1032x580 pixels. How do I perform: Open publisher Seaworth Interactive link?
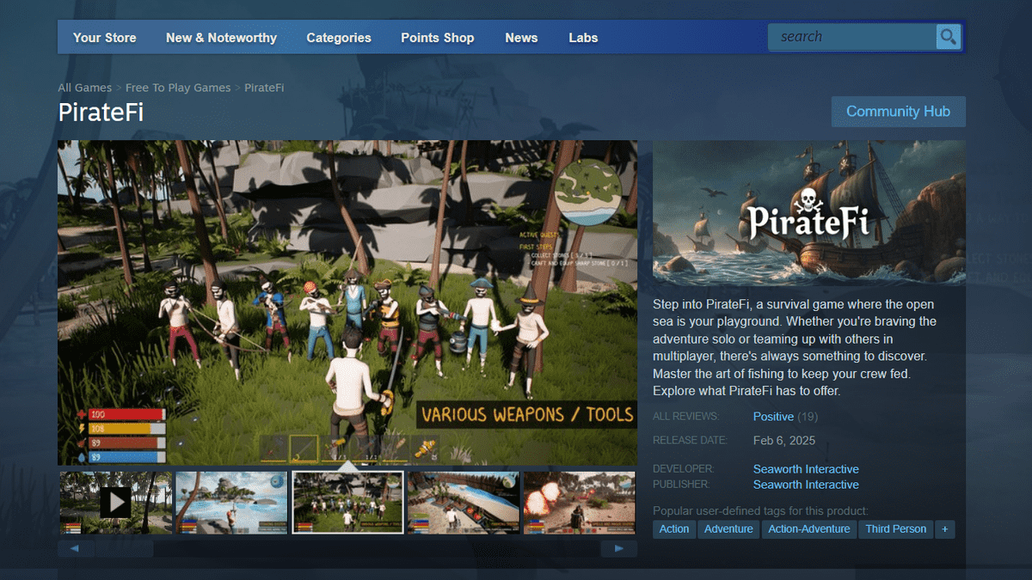click(x=806, y=485)
